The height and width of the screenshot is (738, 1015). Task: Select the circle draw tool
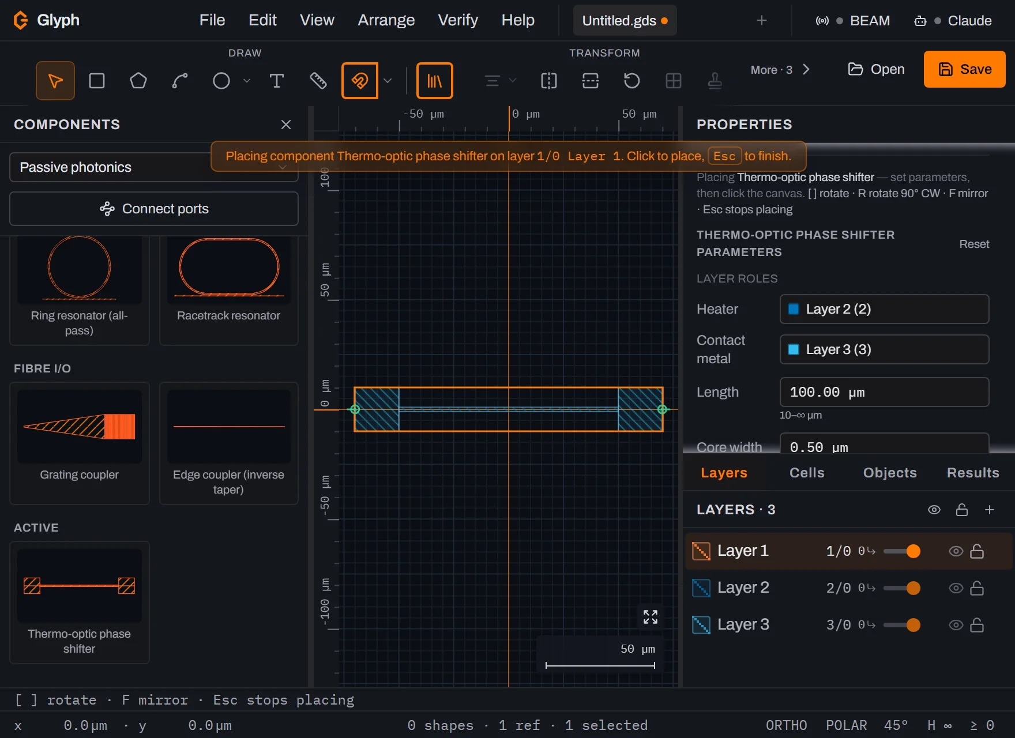coord(221,81)
